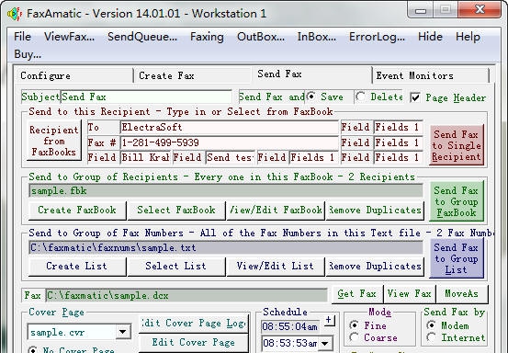Open the Help menu

(x=468, y=37)
